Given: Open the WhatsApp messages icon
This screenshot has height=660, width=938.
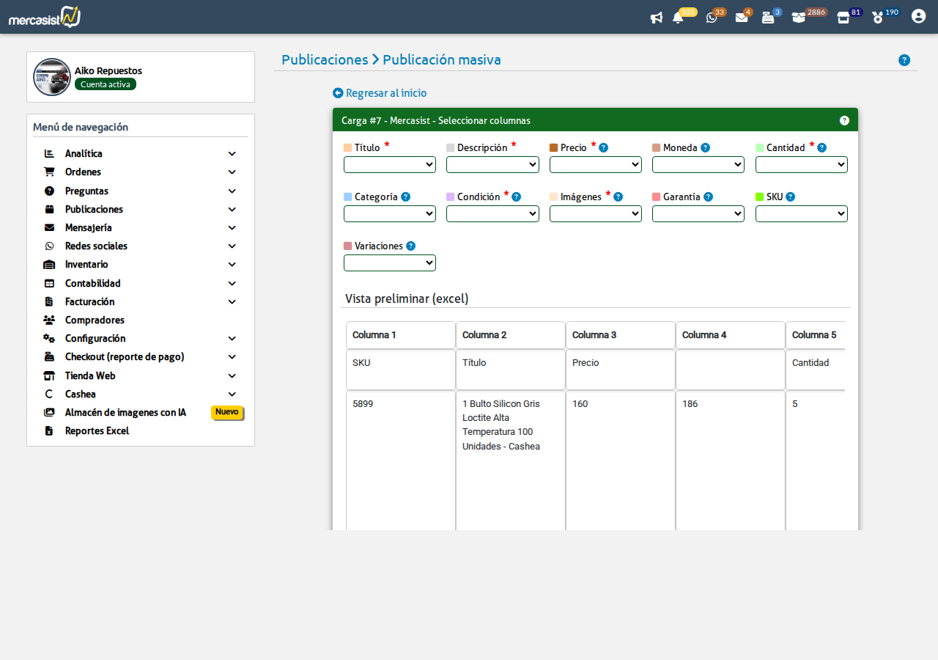Looking at the screenshot, I should pyautogui.click(x=711, y=18).
